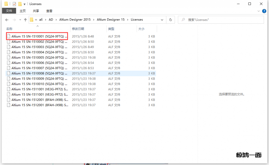Open the recent locations dropdown arrow

(x=20, y=20)
